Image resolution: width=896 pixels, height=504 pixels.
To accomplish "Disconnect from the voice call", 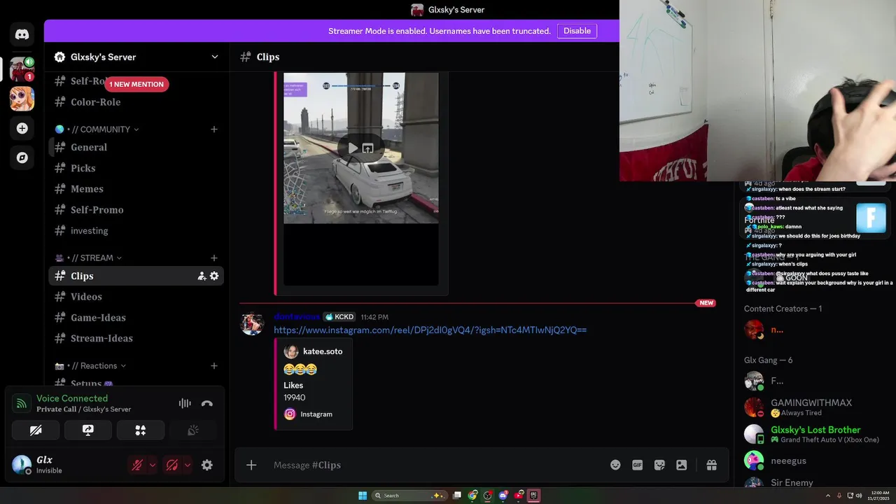I will point(206,403).
